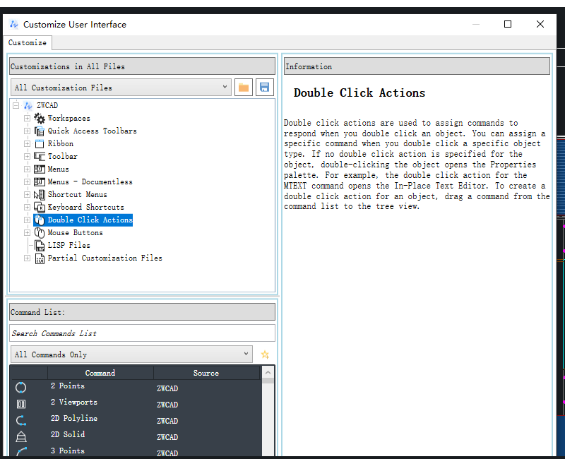Image resolution: width=565 pixels, height=459 pixels.
Task: Click the Search Commands List field
Action: pos(142,333)
